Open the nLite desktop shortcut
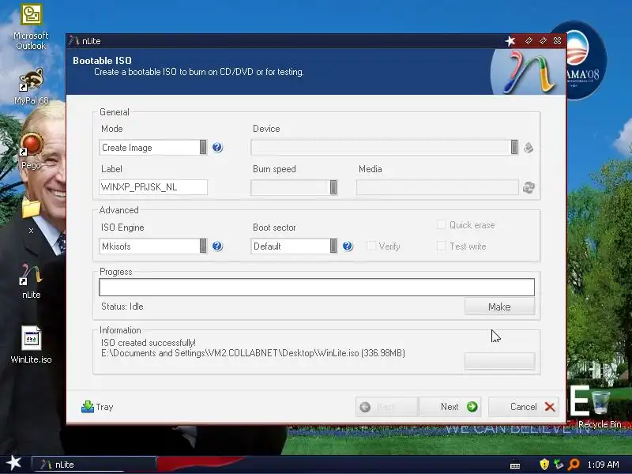The width and height of the screenshot is (632, 474). coord(31,281)
